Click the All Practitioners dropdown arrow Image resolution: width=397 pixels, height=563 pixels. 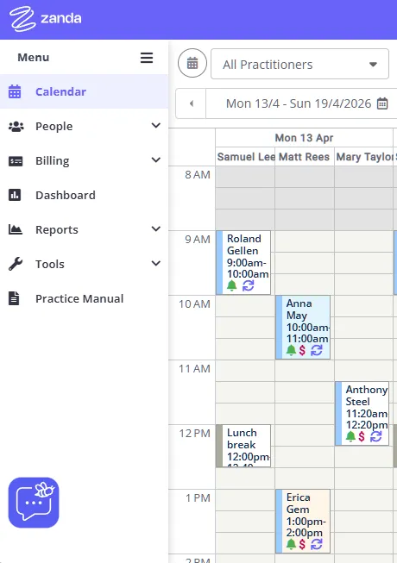coord(373,65)
